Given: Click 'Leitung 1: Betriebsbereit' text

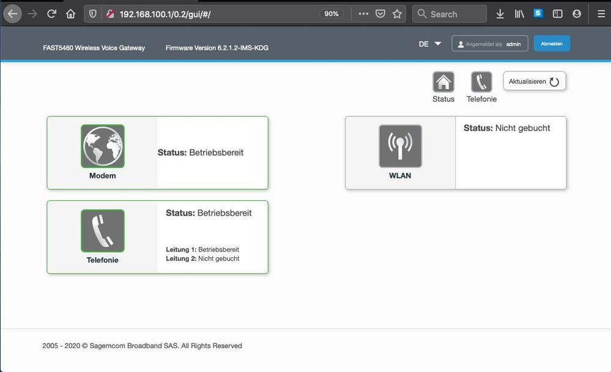Looking at the screenshot, I should pyautogui.click(x=202, y=249).
